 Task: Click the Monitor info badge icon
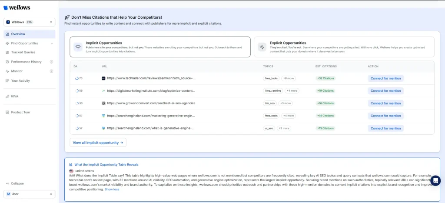[x=51, y=71]
